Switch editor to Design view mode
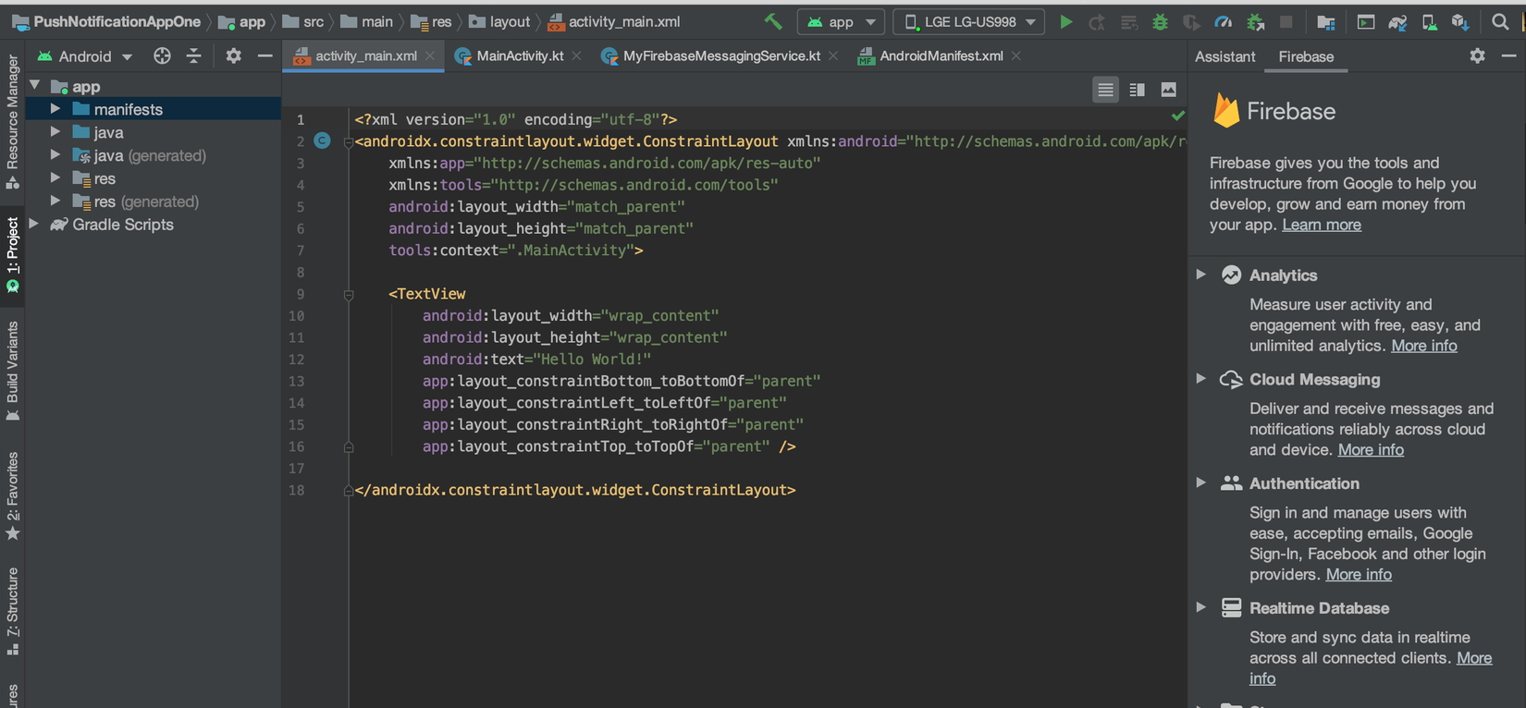This screenshot has width=1526, height=708. click(x=1168, y=90)
